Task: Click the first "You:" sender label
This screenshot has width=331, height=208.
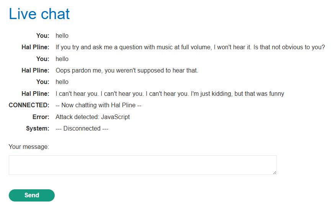Action: click(x=43, y=35)
